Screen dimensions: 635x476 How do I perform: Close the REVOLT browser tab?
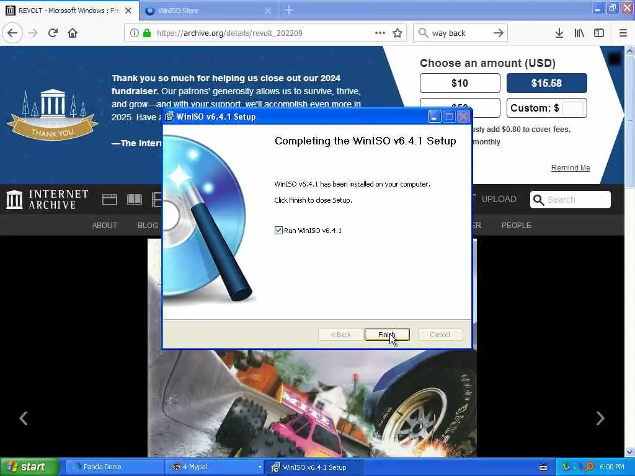click(128, 11)
